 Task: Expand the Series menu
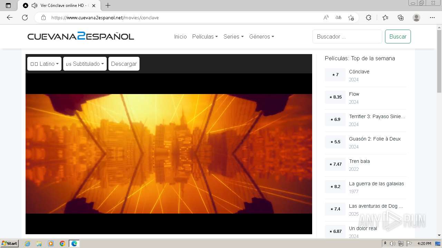[233, 37]
